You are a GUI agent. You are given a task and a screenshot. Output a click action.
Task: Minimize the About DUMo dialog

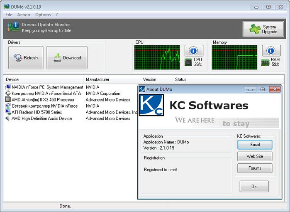tap(251, 89)
